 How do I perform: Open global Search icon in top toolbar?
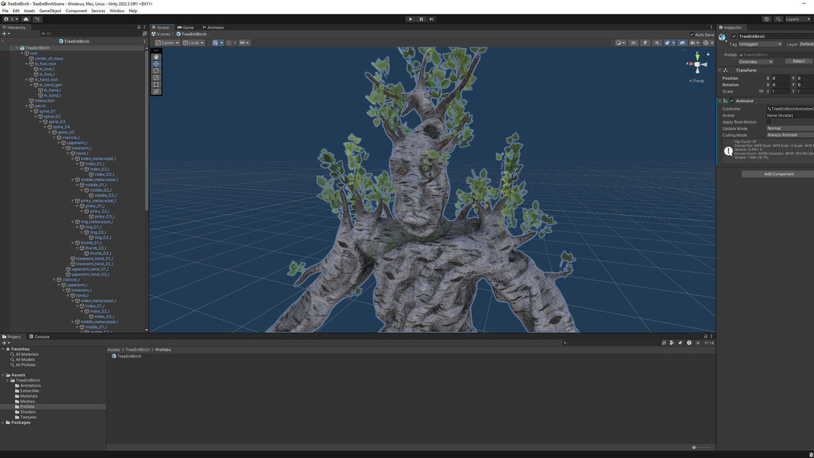(x=778, y=19)
